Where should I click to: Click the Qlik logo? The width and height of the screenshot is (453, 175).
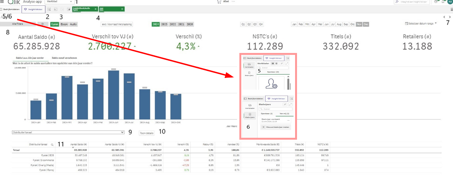coord(14,2)
